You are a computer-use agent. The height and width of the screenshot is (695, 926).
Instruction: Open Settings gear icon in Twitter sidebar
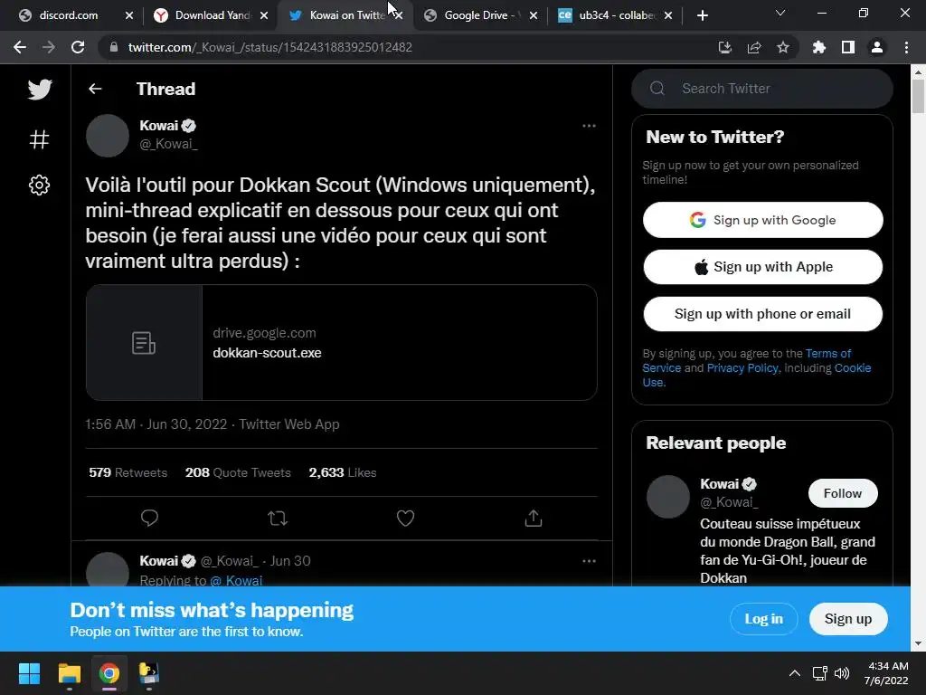39,185
